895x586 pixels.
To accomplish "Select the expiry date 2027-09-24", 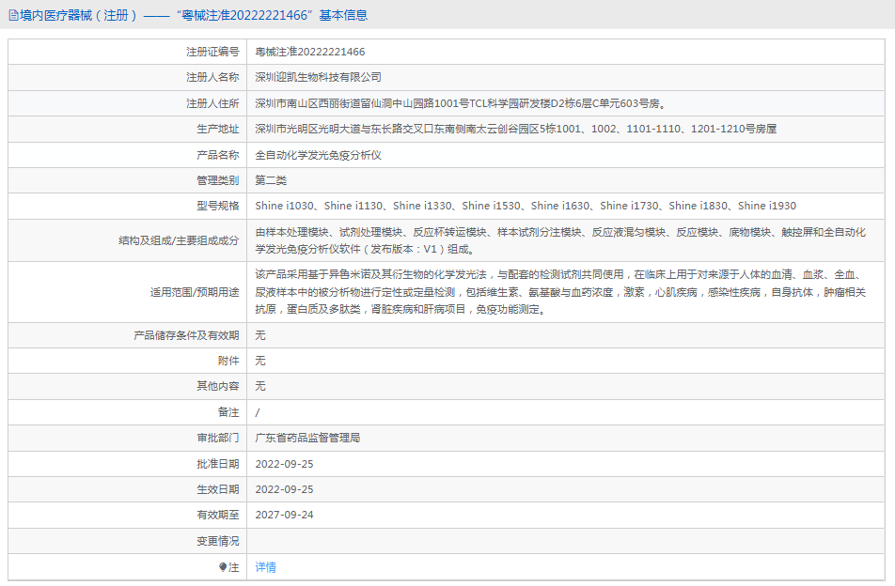I will pyautogui.click(x=284, y=515).
